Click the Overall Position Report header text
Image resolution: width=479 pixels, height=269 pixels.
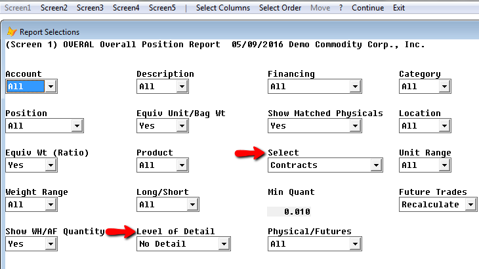[x=160, y=45]
